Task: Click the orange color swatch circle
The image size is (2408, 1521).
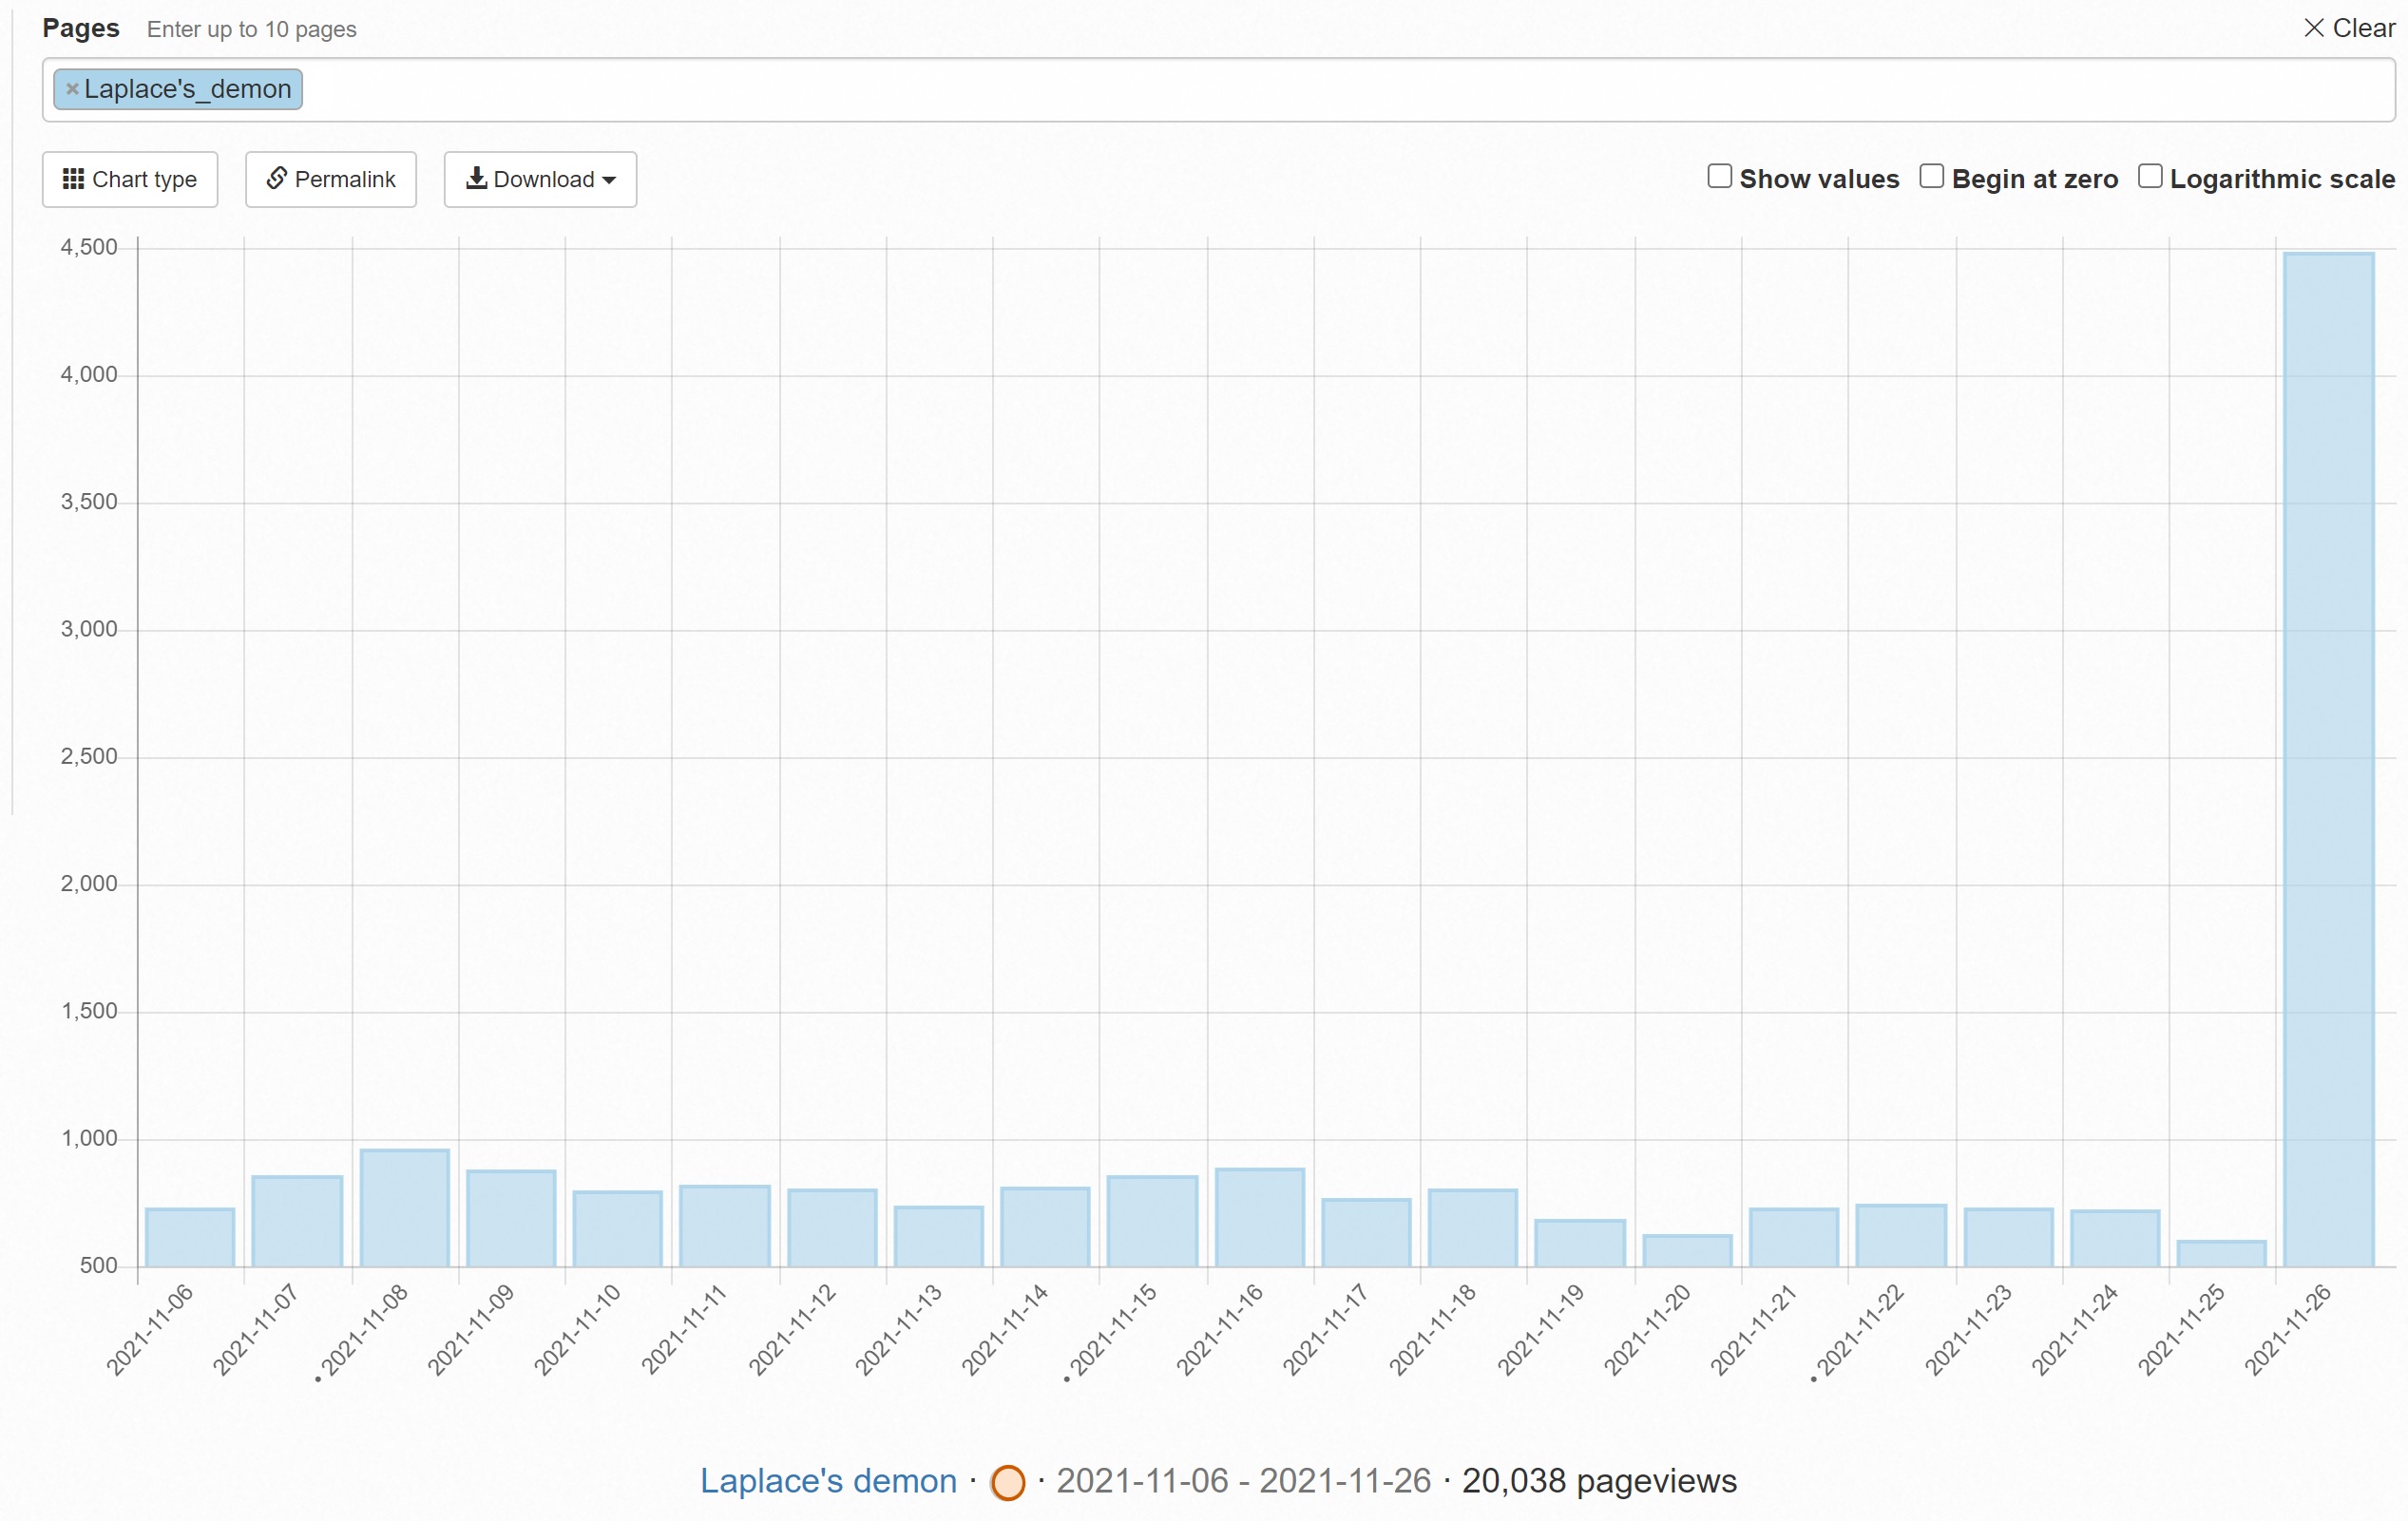Action: coord(1007,1482)
